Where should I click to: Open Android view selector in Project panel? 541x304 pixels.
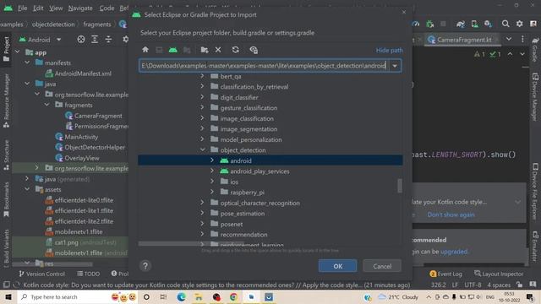(40, 40)
